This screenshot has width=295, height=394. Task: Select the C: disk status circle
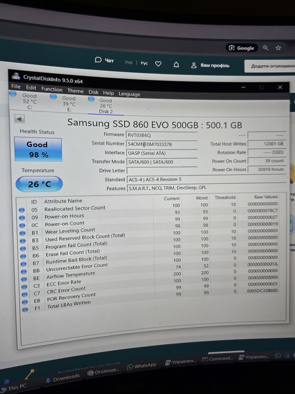click(x=12, y=94)
